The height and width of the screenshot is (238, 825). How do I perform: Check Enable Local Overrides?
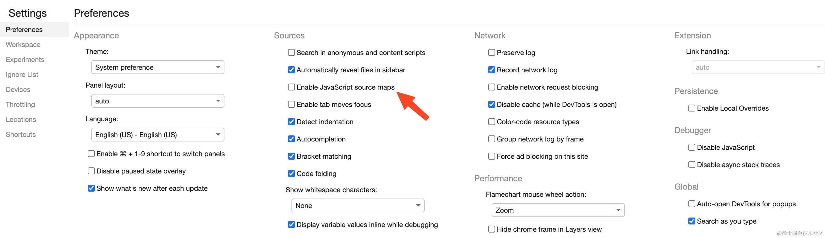[692, 108]
